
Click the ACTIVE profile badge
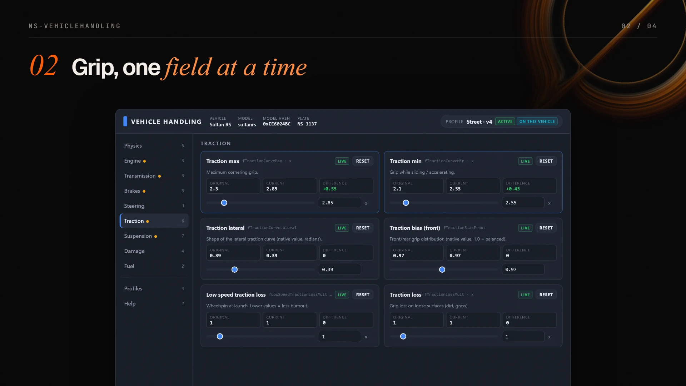coord(505,122)
